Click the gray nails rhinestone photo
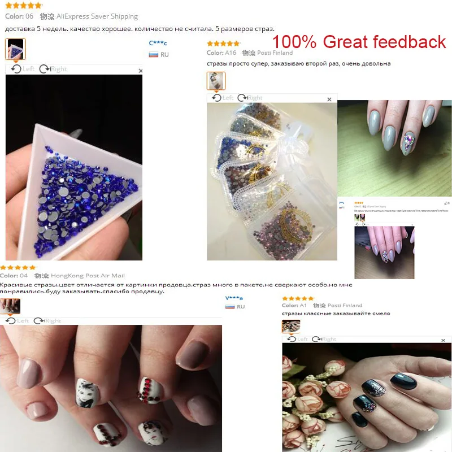452x452 pixels. click(394, 148)
